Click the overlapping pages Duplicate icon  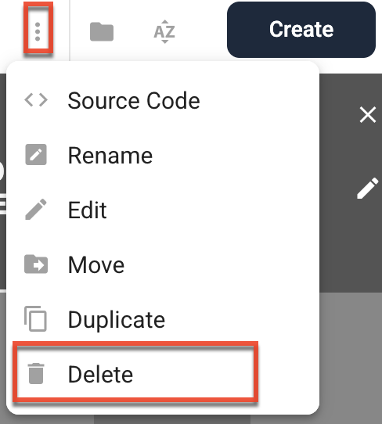(35, 319)
